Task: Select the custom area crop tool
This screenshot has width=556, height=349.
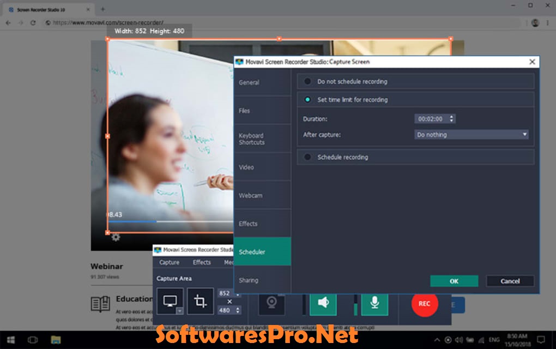Action: [x=201, y=300]
